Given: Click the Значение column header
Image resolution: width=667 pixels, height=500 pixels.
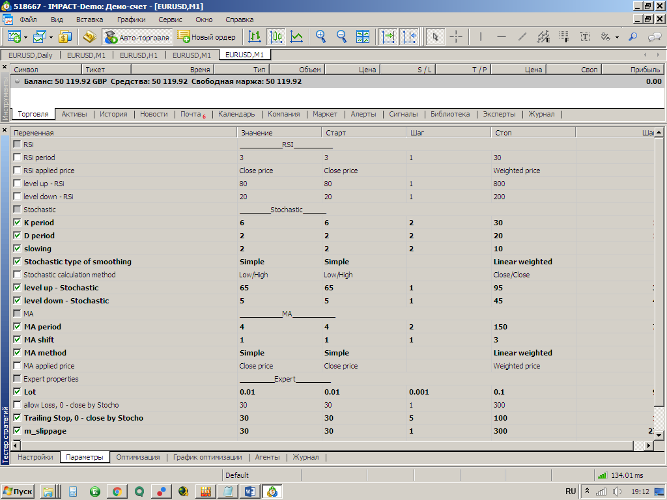Looking at the screenshot, I should (279, 133).
